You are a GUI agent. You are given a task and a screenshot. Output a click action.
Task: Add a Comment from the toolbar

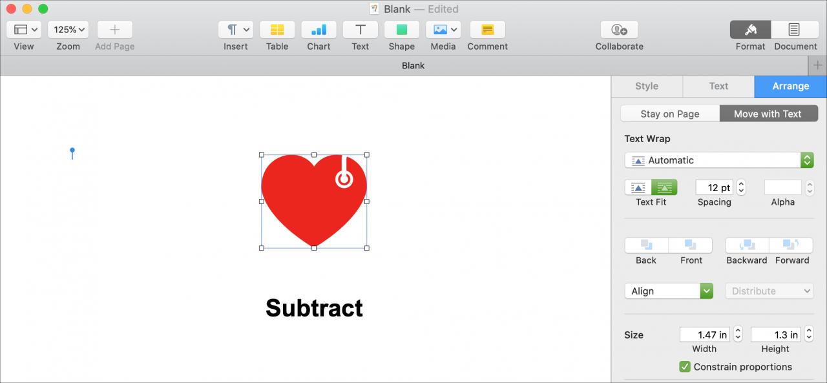click(488, 30)
